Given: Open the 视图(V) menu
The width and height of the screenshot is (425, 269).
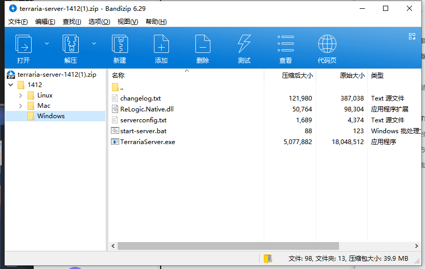Looking at the screenshot, I should (x=127, y=22).
